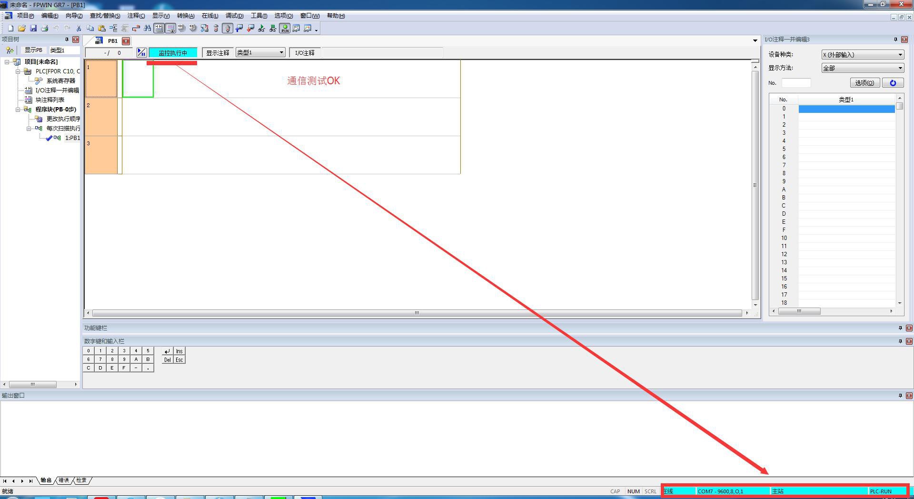Click the 选项(O) button in I/O panel

pos(864,83)
